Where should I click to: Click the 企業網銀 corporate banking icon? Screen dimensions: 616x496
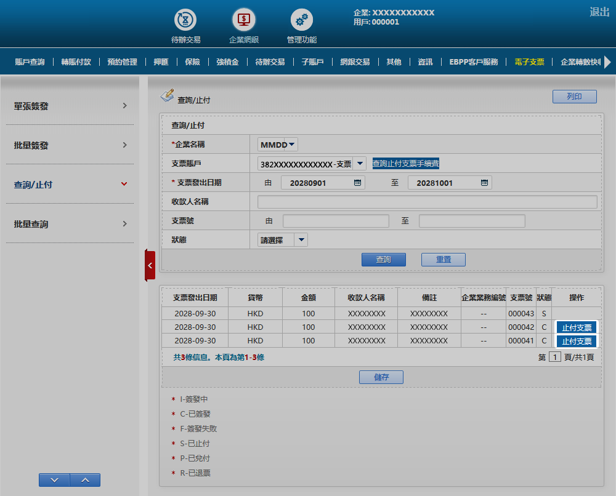click(x=244, y=21)
